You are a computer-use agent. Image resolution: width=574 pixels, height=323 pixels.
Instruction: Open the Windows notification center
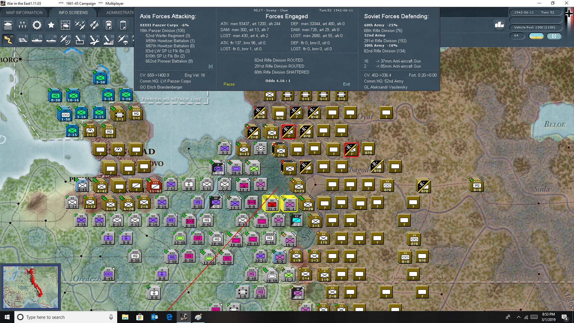click(x=565, y=317)
